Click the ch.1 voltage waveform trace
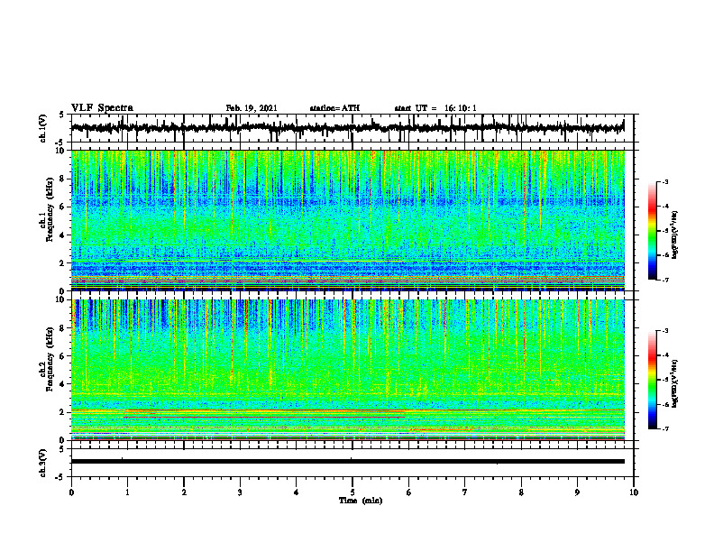The image size is (714, 552). point(347,128)
